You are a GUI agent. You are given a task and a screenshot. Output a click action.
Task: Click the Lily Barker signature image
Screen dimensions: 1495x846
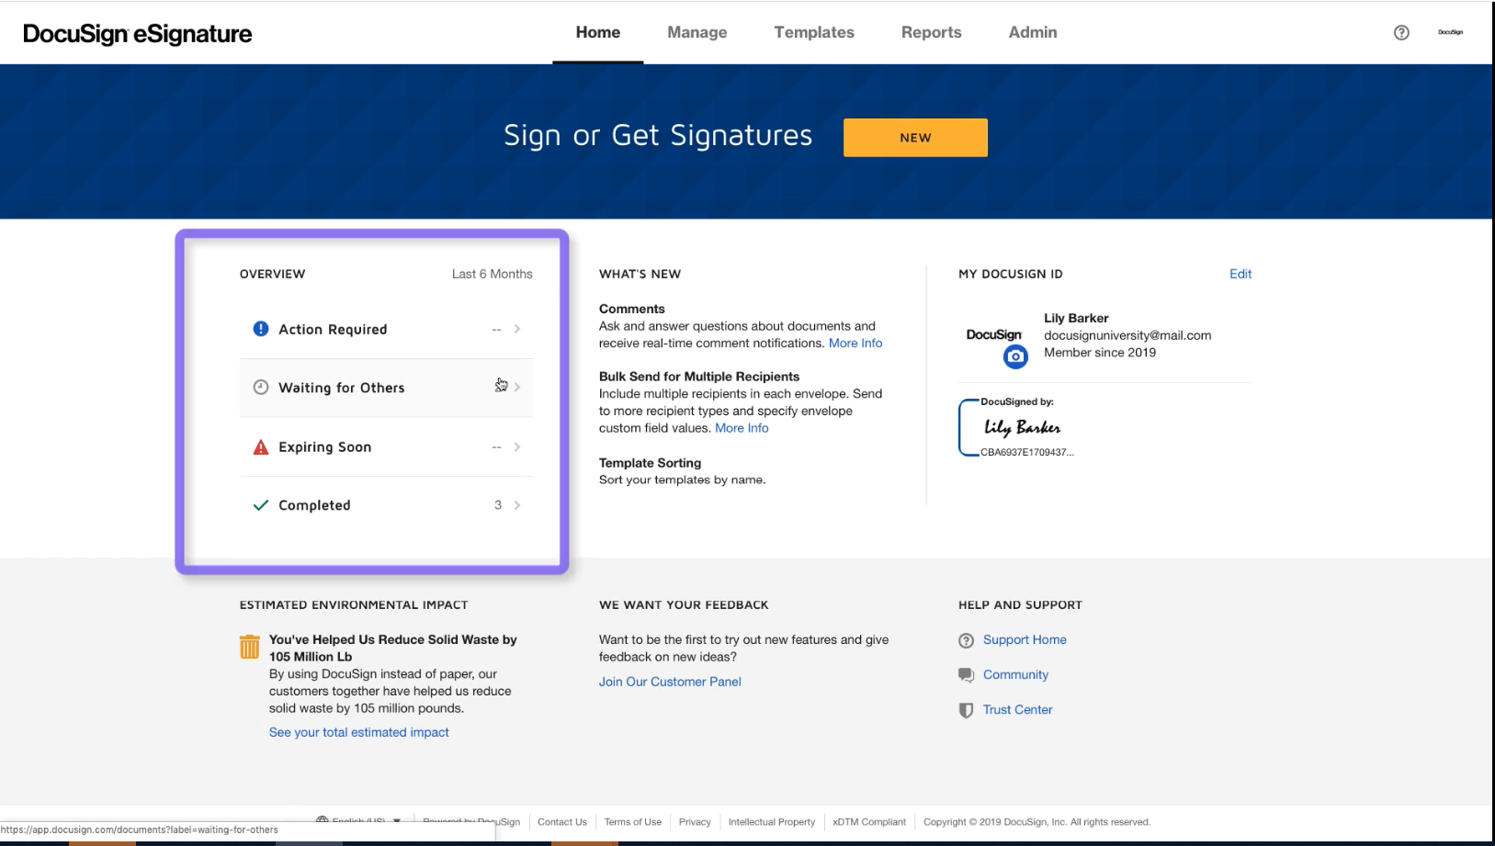point(1020,428)
